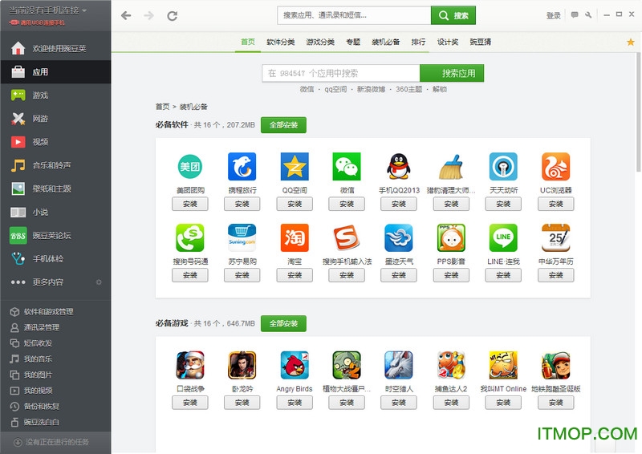Click the 登录 link
642x454 pixels.
click(553, 15)
